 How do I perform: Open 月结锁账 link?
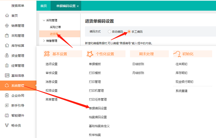coord(138,73)
